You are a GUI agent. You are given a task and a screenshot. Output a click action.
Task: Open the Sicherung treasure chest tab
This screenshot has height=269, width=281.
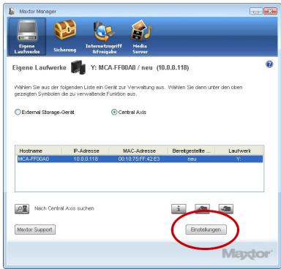point(65,37)
